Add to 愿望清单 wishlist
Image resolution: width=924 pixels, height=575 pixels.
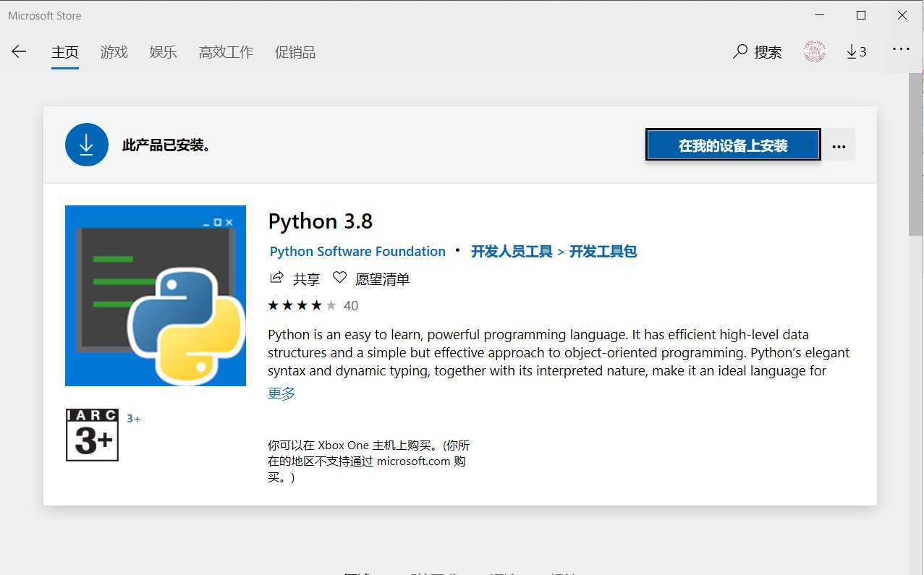point(371,278)
